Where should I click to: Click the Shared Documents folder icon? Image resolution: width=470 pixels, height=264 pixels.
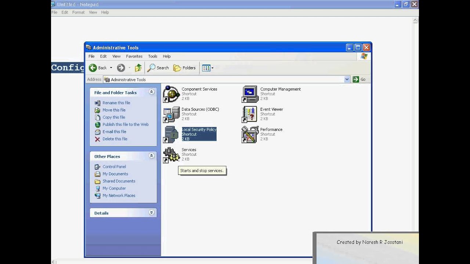pos(97,181)
